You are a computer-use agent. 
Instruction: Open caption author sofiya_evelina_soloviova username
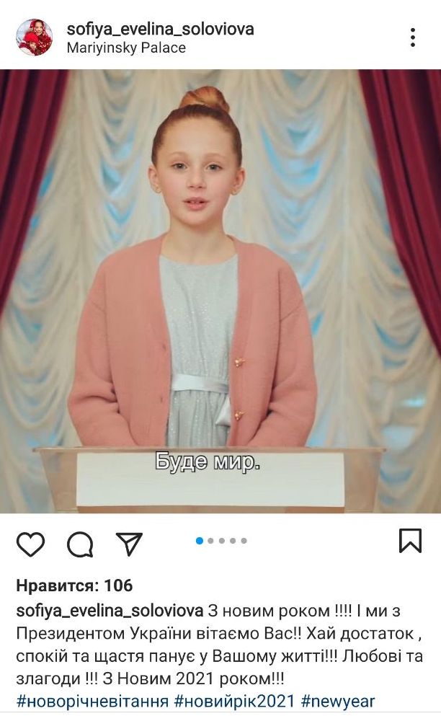point(110,611)
